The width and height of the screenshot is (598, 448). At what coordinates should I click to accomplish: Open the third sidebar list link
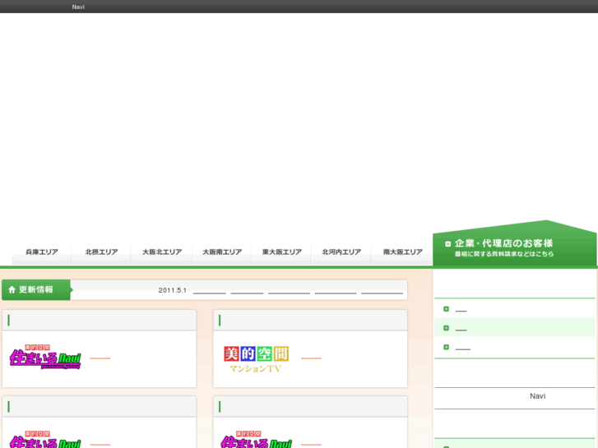(x=462, y=348)
